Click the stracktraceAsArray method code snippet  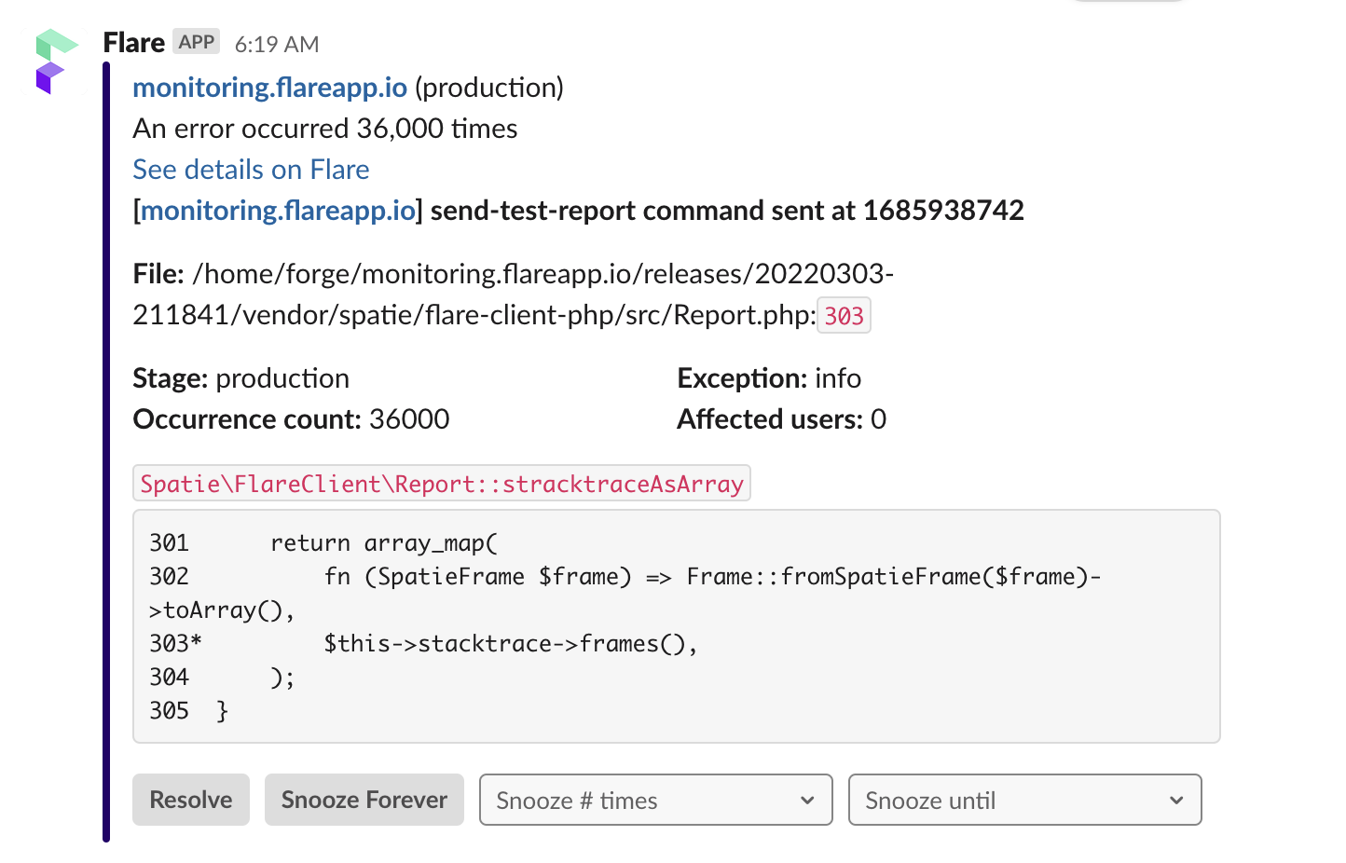pos(441,483)
